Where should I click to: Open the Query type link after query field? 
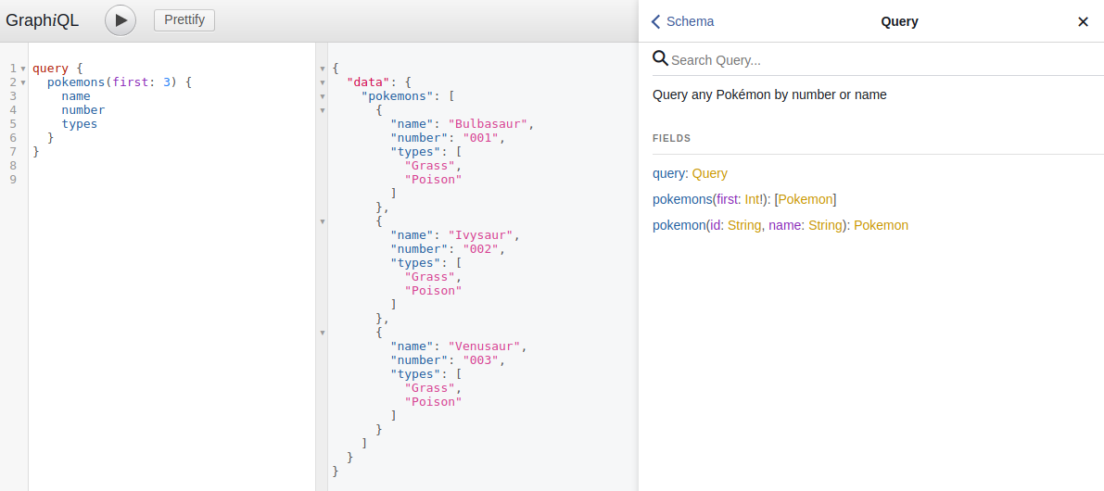[x=710, y=174]
